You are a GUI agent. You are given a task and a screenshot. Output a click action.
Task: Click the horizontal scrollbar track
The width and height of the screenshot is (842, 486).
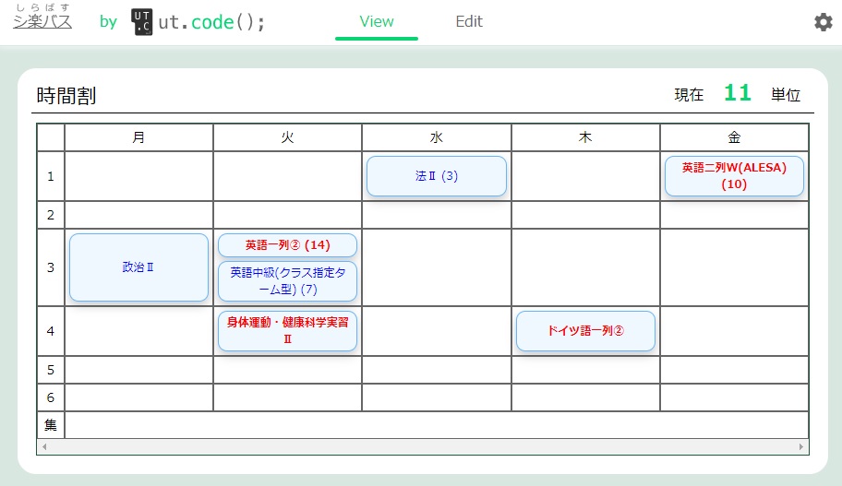coord(422,446)
